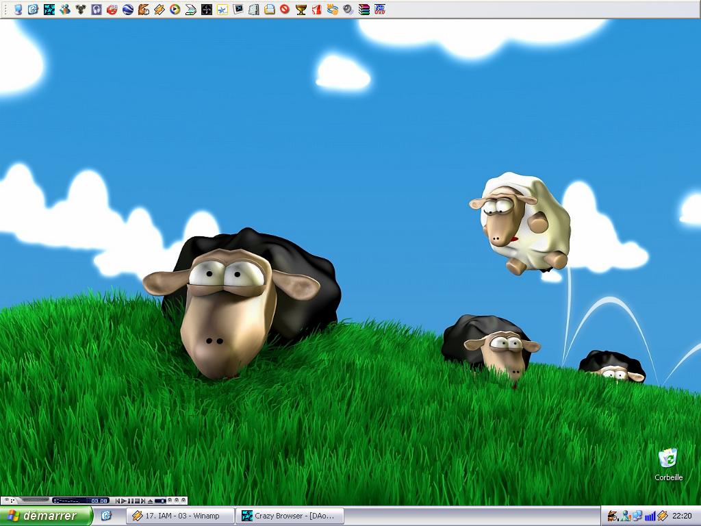
Task: Open the MSN Messenger tray icon
Action: click(x=626, y=516)
